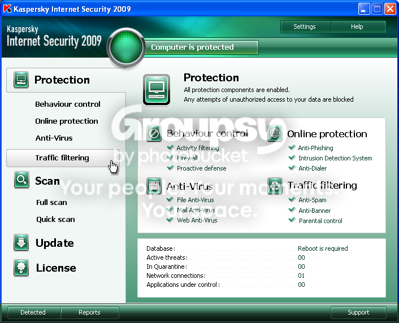
Task: Click the Anti-Phishing checkmark
Action: click(x=292, y=147)
